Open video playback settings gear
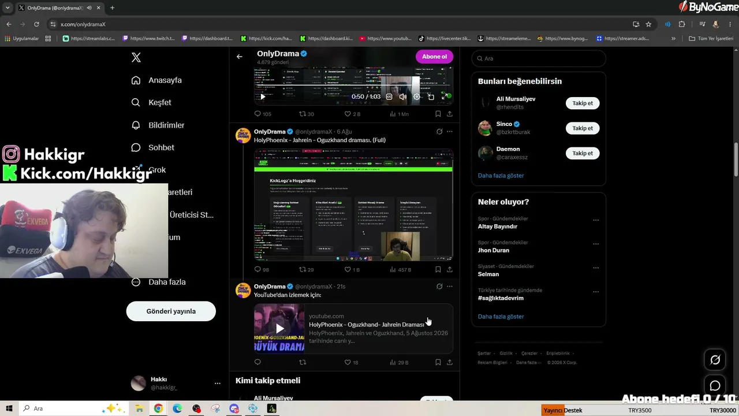This screenshot has height=416, width=739. 417,96
